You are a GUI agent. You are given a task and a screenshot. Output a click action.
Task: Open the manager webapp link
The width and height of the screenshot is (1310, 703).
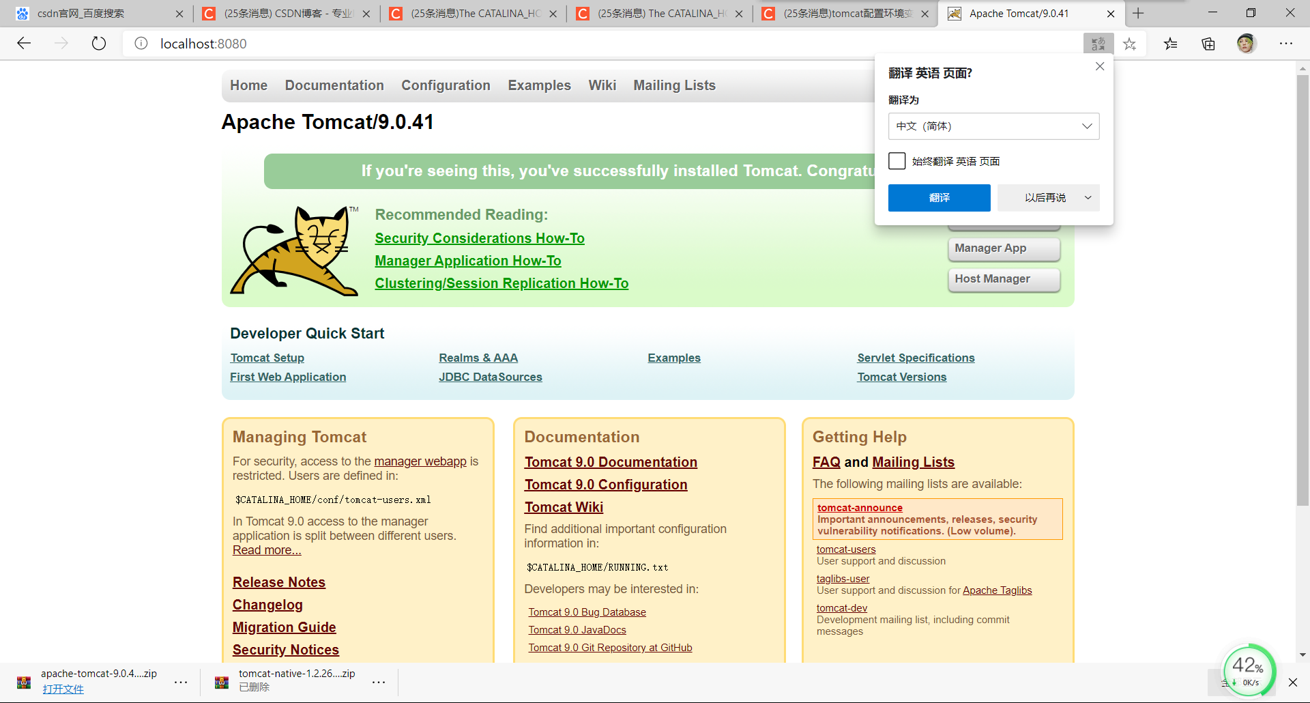(420, 461)
